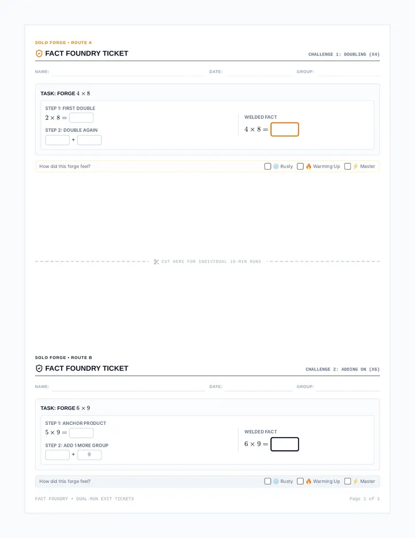Enable the Master checkbox on Route B ticket

click(x=348, y=481)
